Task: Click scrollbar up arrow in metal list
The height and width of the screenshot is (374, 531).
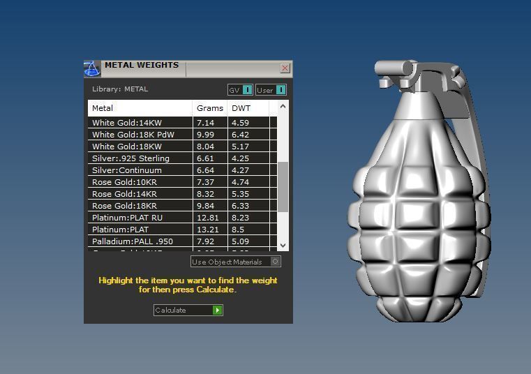Action: (283, 106)
